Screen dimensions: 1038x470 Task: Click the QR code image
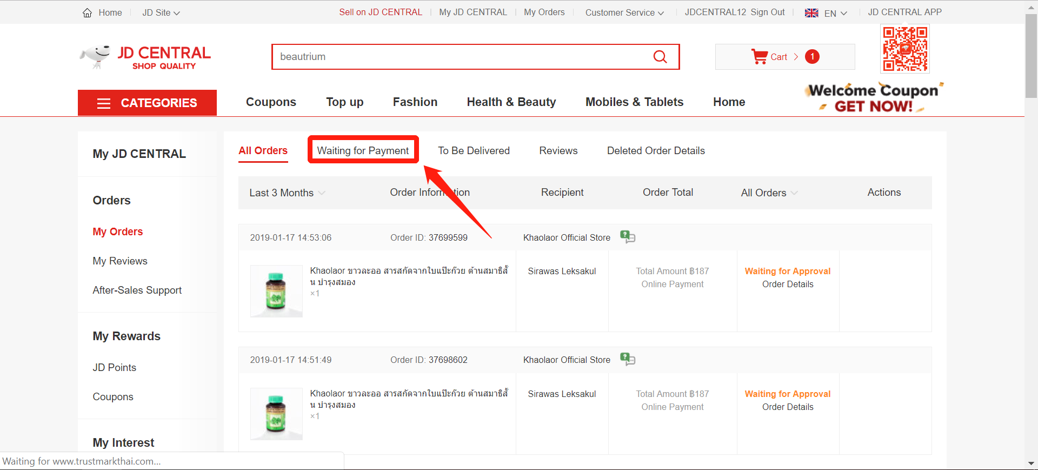905,49
